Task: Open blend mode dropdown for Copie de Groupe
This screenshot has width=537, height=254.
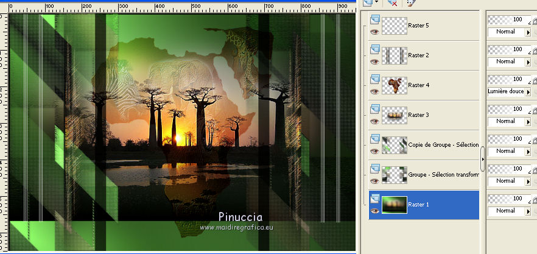Action: 528,152
